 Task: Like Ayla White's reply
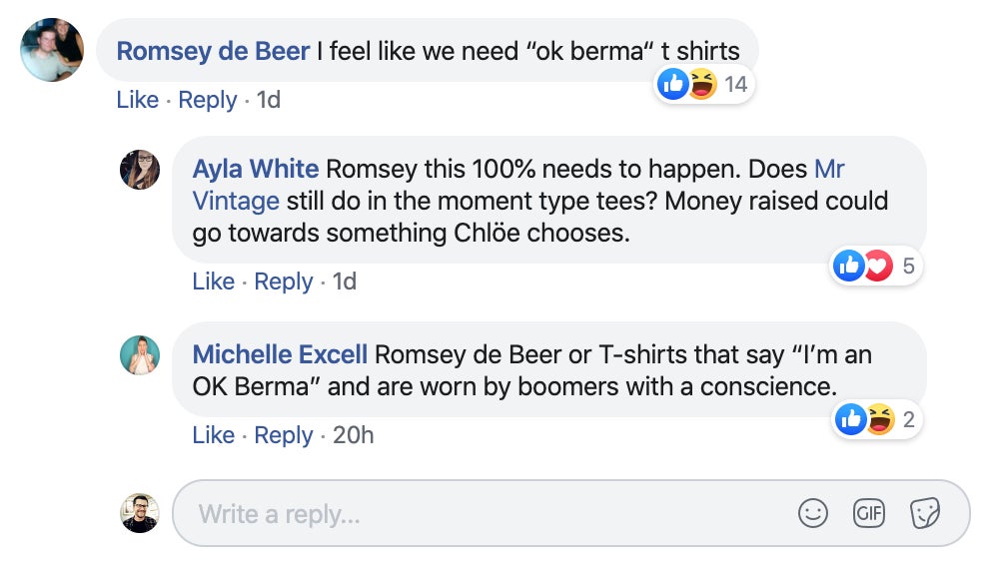pyautogui.click(x=213, y=281)
